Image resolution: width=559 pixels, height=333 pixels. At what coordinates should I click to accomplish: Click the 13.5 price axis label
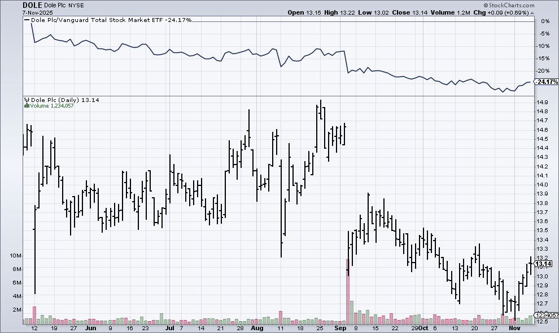tap(542, 230)
